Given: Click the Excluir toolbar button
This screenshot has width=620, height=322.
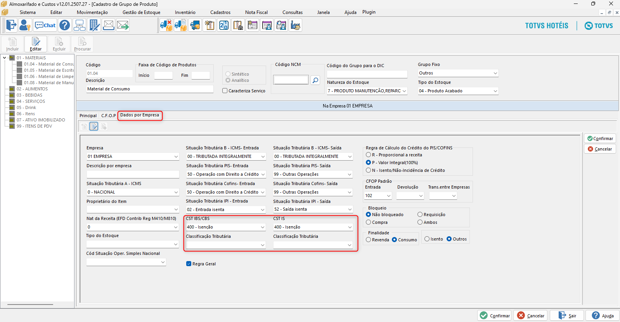Looking at the screenshot, I should click(x=59, y=44).
